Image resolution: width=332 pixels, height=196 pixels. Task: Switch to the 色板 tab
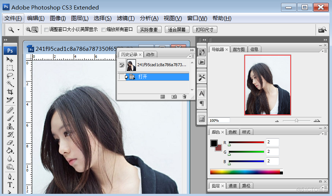point(232,132)
